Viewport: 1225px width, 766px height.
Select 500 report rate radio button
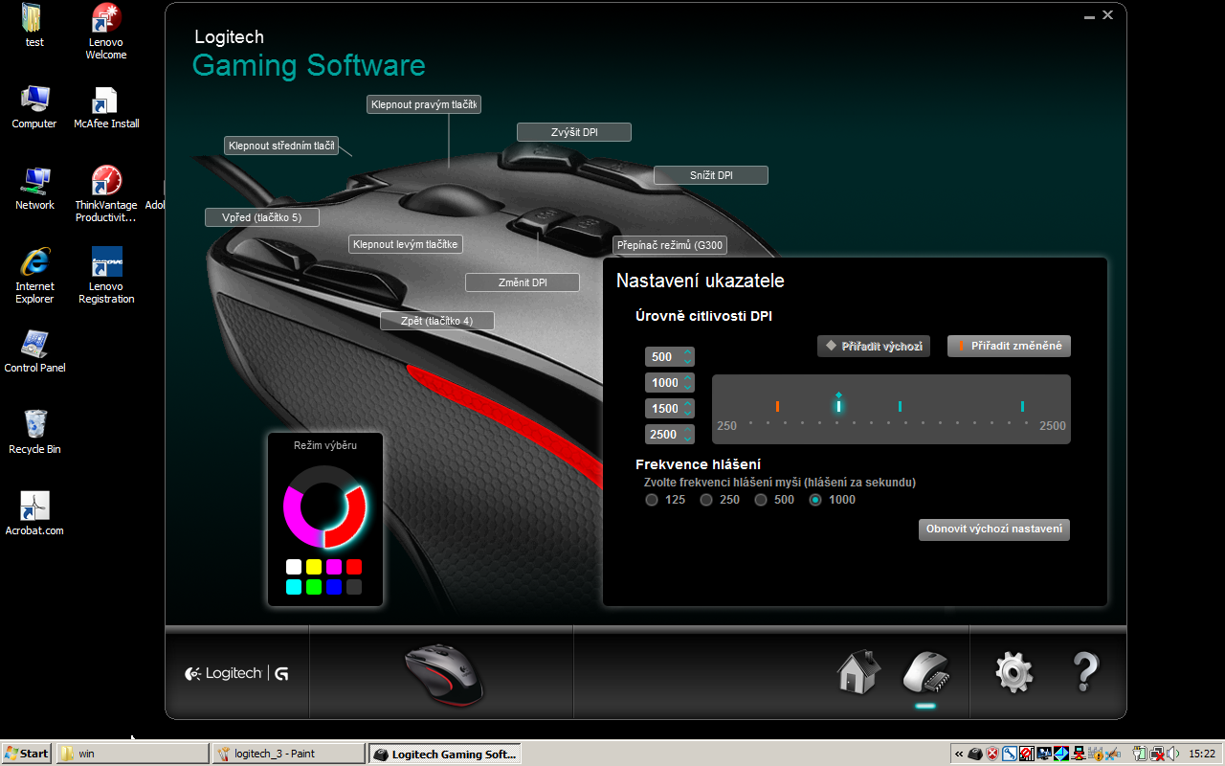(x=761, y=500)
